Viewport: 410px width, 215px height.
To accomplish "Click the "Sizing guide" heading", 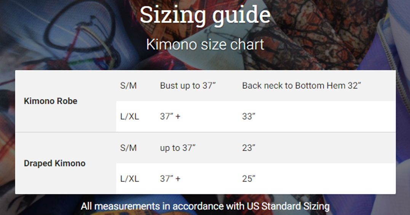I will point(205,16).
